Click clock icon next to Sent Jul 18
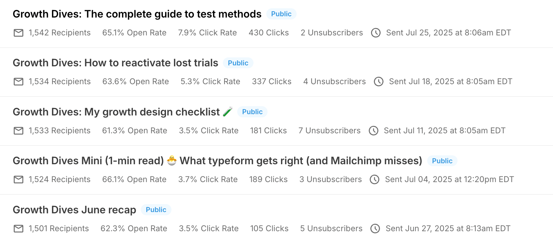This screenshot has height=243, width=553. (x=379, y=82)
